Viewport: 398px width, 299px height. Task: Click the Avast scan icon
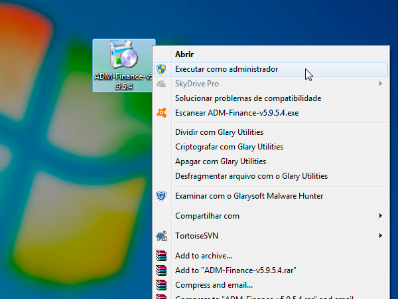click(x=162, y=113)
